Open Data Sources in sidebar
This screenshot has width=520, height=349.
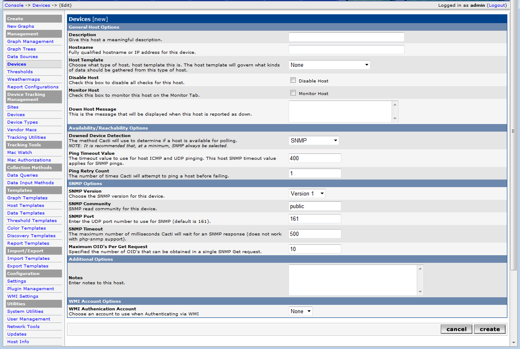(22, 56)
